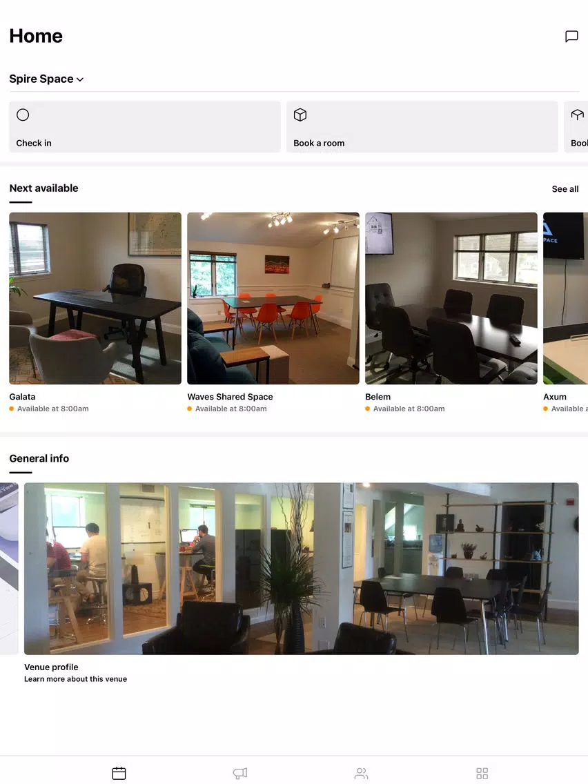Select the Belem room photo
Viewport: 588px width, 784px height.
451,299
